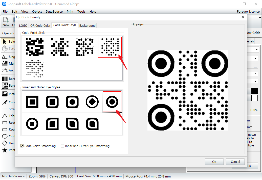Open the Edit menu
Image resolution: width=262 pixels, height=180 pixels.
pos(14,12)
